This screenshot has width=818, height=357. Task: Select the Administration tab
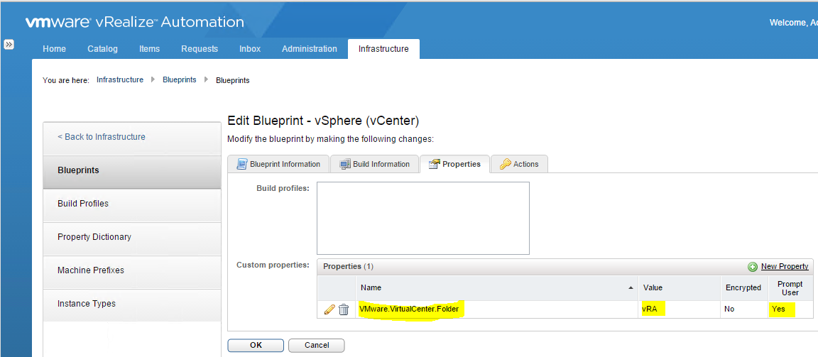click(310, 48)
